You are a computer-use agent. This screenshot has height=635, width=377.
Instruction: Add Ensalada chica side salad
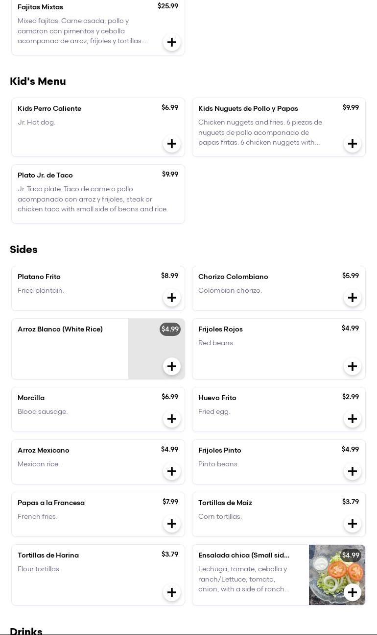tap(353, 592)
